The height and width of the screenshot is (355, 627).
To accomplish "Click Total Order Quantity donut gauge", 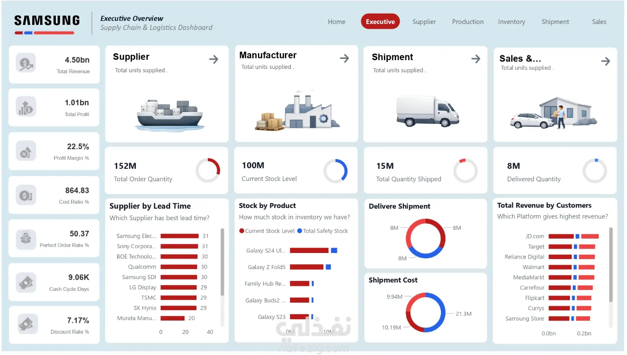I will [x=208, y=171].
